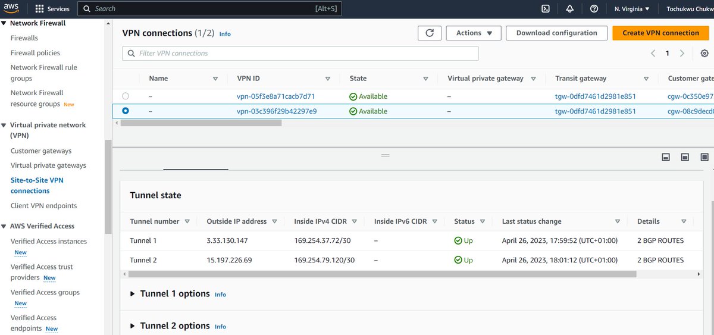Sort Inside IPv4 CIDR column arrow
This screenshot has height=335, width=714.
click(355, 221)
